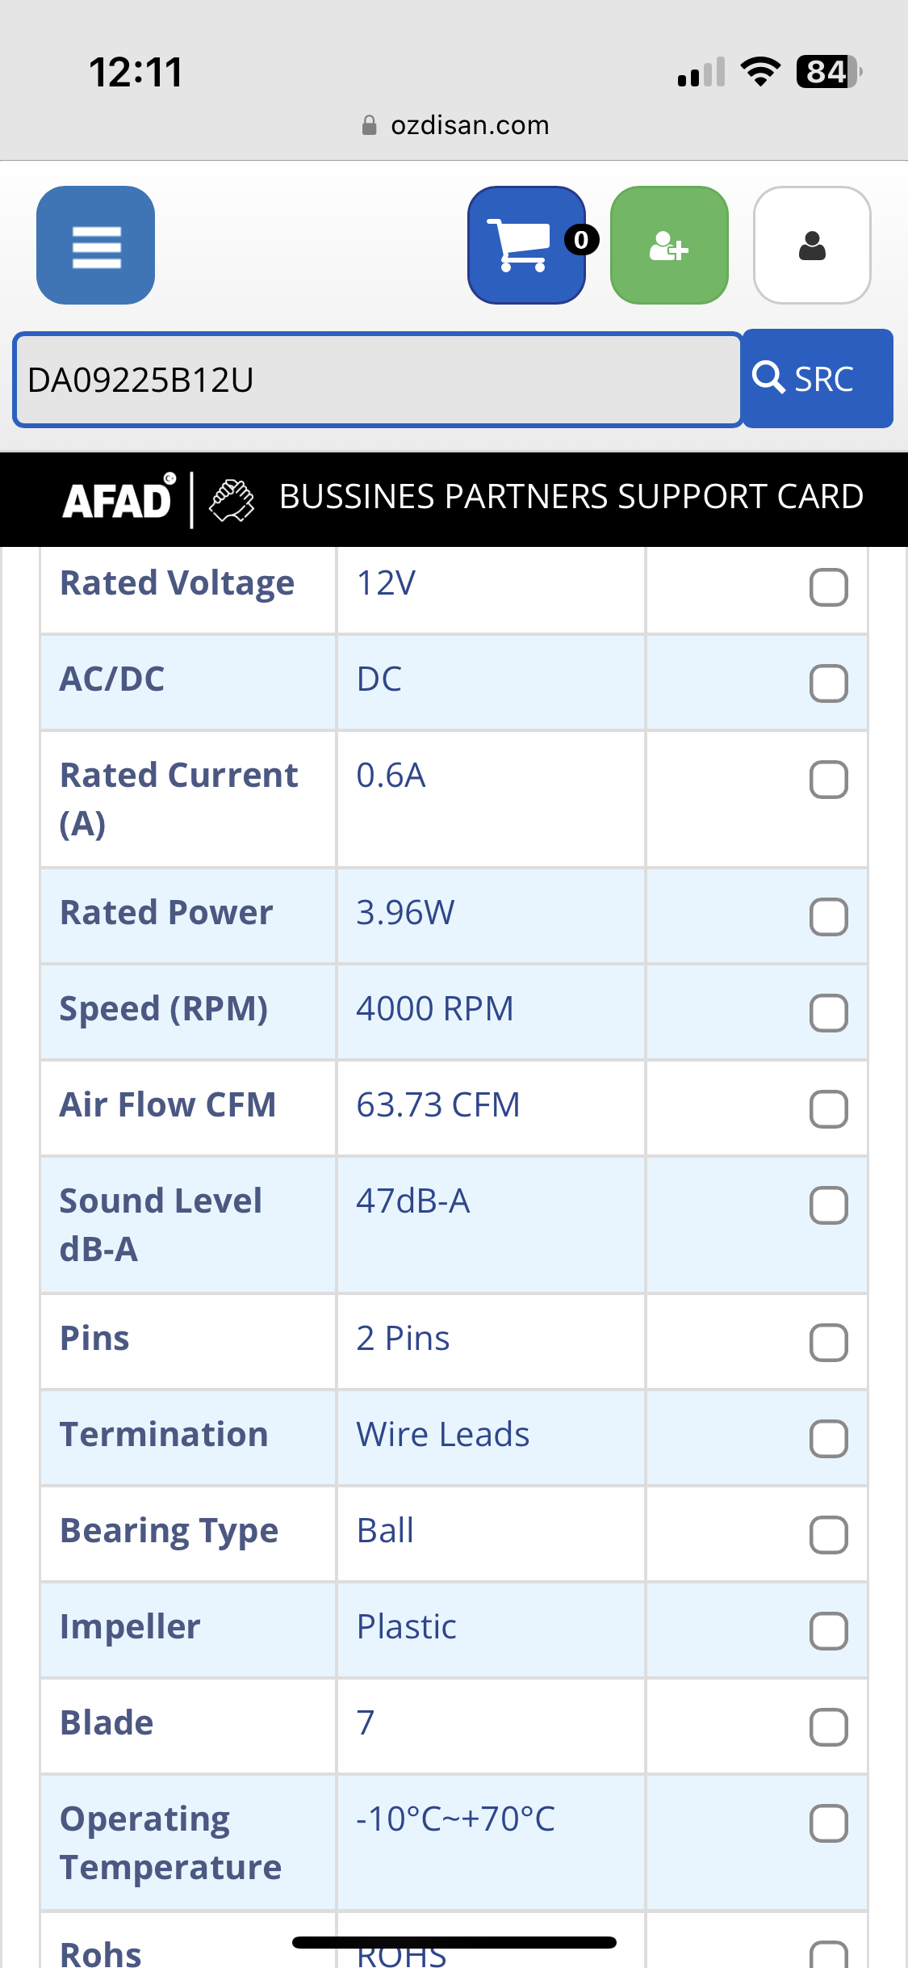Tick the Blade 7 checkbox
This screenshot has height=1968, width=908.
(x=828, y=1727)
